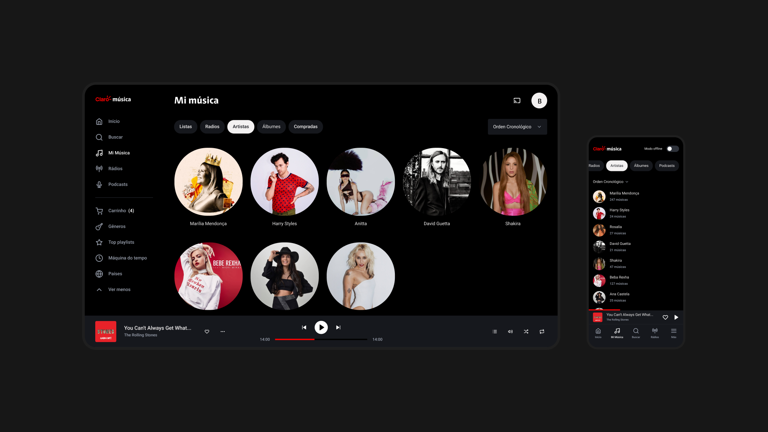768x432 pixels.
Task: Select Artistas tab on tablet
Action: click(241, 127)
